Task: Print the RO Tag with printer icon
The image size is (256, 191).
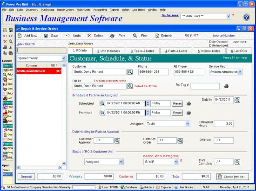Action: point(226,86)
